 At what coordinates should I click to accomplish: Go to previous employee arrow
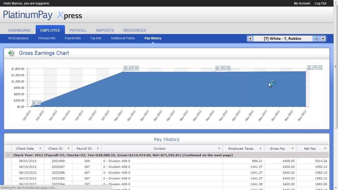250,39
